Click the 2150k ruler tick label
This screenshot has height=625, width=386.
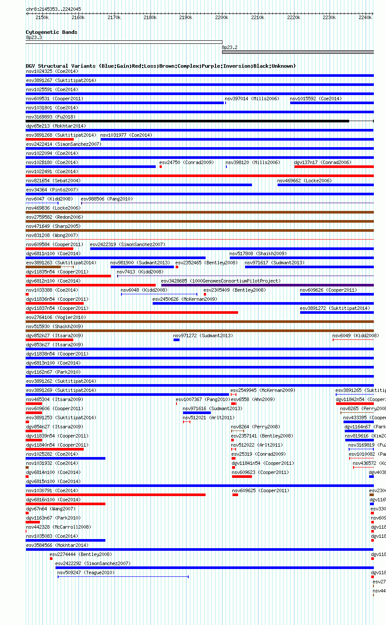(x=42, y=17)
